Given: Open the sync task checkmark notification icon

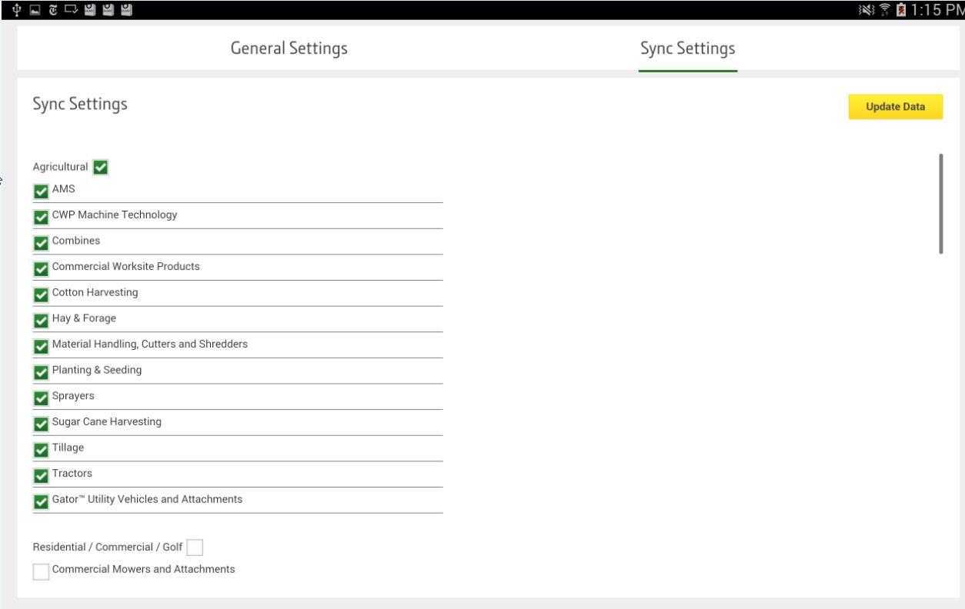Looking at the screenshot, I should [71, 9].
